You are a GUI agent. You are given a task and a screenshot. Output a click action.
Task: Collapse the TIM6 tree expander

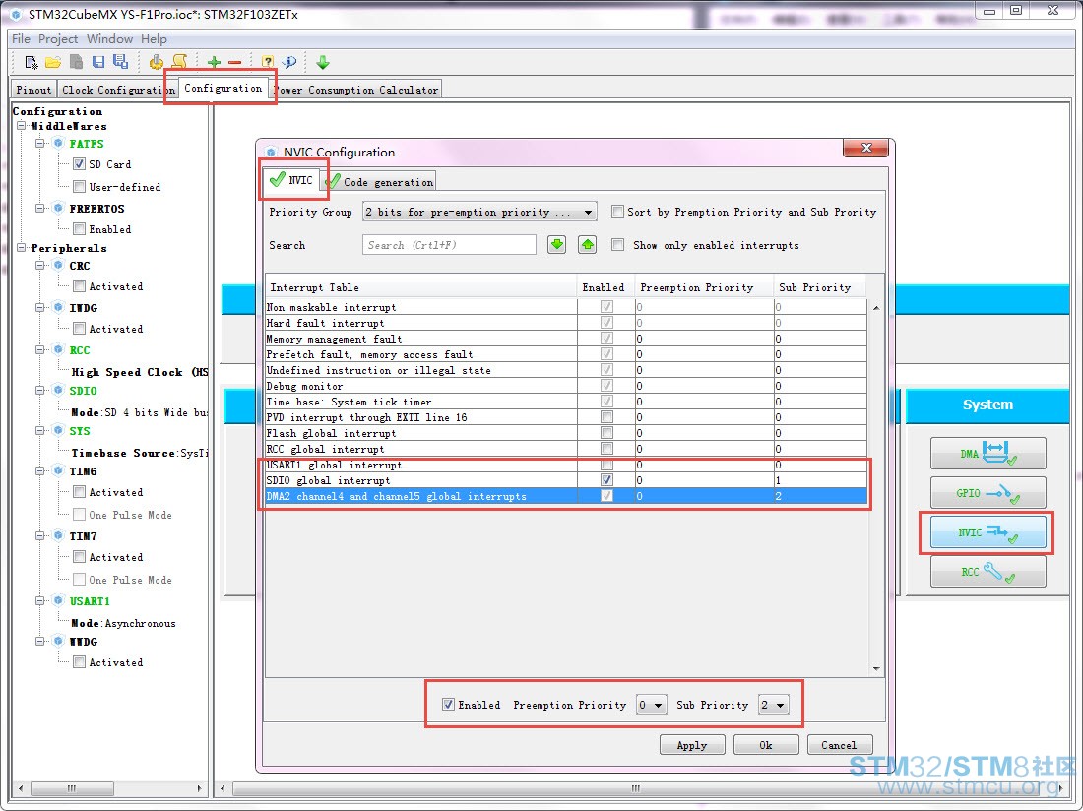pyautogui.click(x=40, y=471)
